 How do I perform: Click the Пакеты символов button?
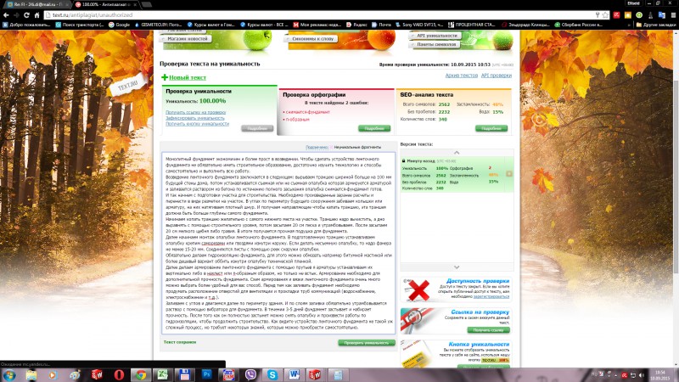[x=435, y=44]
